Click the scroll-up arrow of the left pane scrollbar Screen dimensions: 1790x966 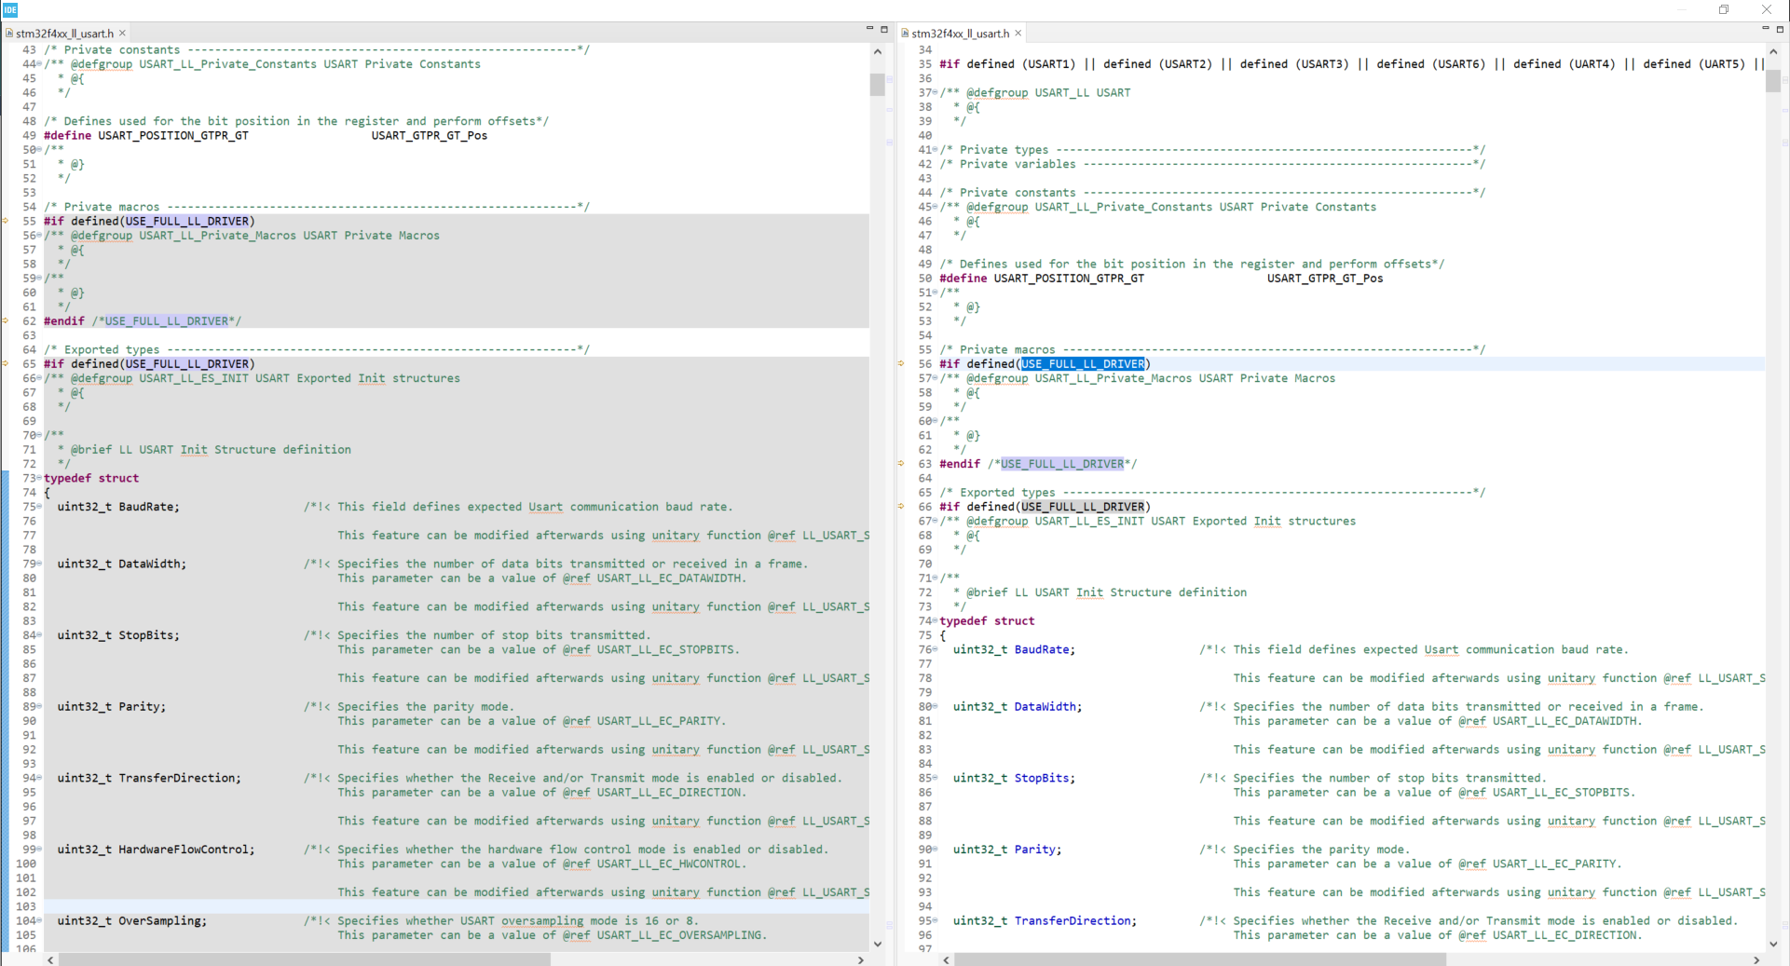tap(877, 51)
